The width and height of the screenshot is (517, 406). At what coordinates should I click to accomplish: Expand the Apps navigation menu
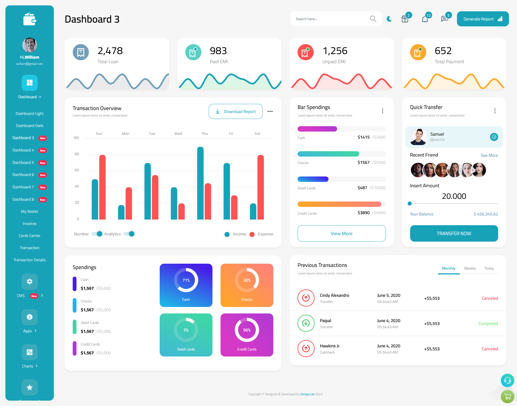pos(29,331)
